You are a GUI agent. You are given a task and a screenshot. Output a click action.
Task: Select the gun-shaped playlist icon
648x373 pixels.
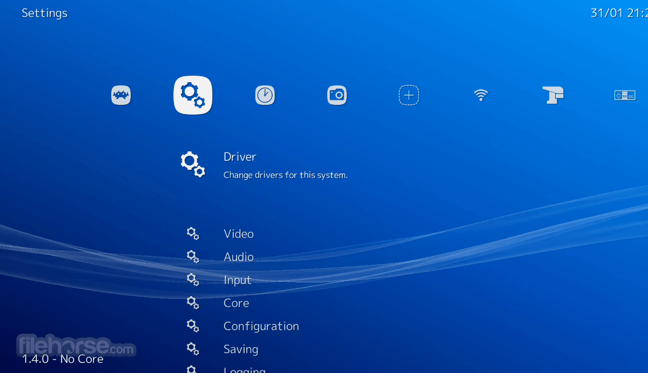[553, 96]
